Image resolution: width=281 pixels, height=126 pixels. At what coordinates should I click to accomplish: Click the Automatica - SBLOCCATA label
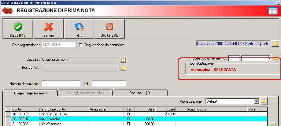point(213,70)
